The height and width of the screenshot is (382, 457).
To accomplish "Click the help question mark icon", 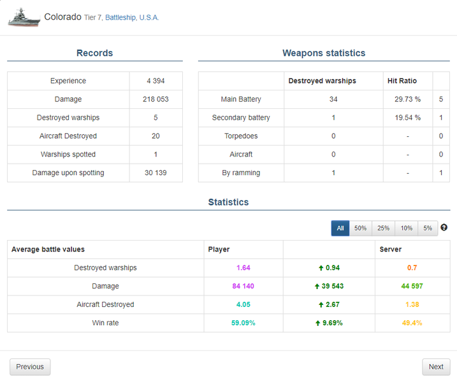I will [x=444, y=228].
